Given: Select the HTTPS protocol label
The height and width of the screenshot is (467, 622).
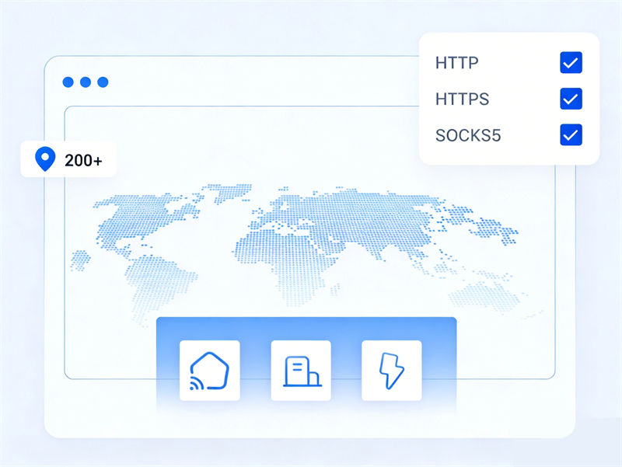Looking at the screenshot, I should 462,99.
